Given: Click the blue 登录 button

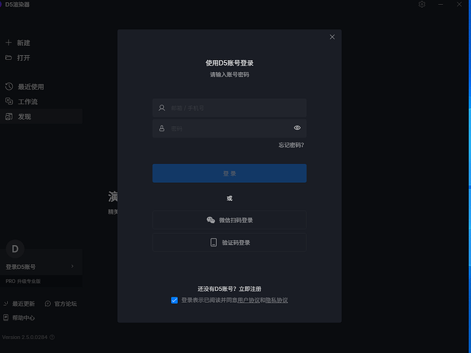Looking at the screenshot, I should pyautogui.click(x=229, y=173).
